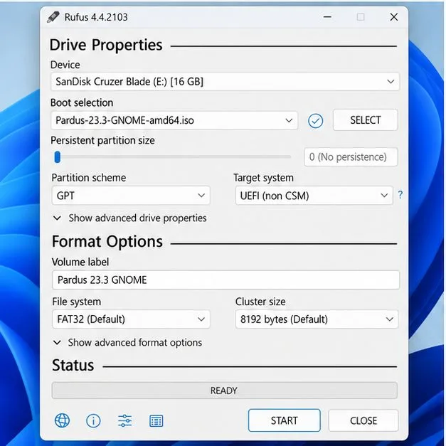Show the log window icon
446x446 pixels.
[156, 421]
